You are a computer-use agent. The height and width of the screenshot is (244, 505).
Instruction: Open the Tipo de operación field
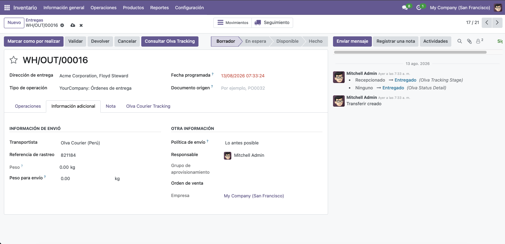(110, 88)
